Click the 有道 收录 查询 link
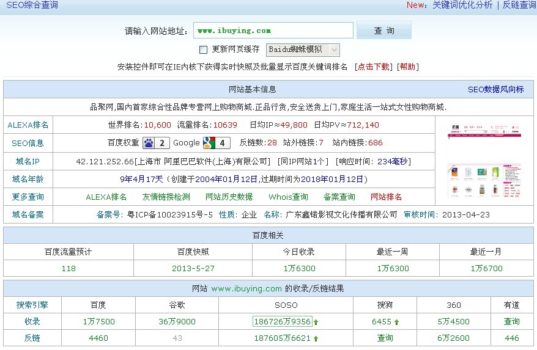This screenshot has height=350, width=537. click(x=512, y=322)
